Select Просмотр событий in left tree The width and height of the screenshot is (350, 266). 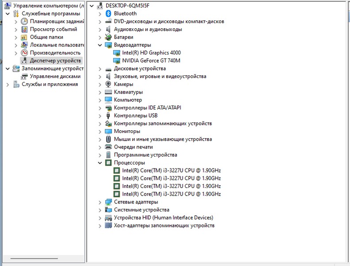click(x=53, y=29)
